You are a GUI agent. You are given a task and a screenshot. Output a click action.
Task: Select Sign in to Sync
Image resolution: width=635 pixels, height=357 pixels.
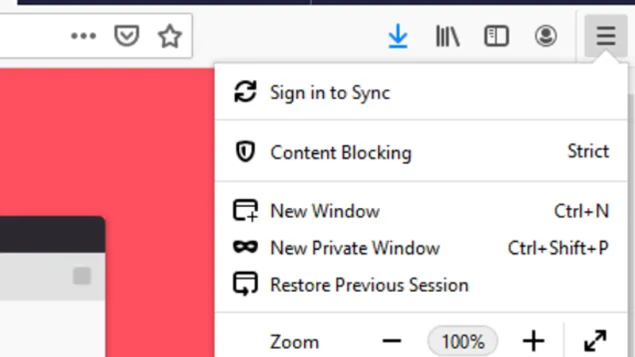pyautogui.click(x=330, y=92)
